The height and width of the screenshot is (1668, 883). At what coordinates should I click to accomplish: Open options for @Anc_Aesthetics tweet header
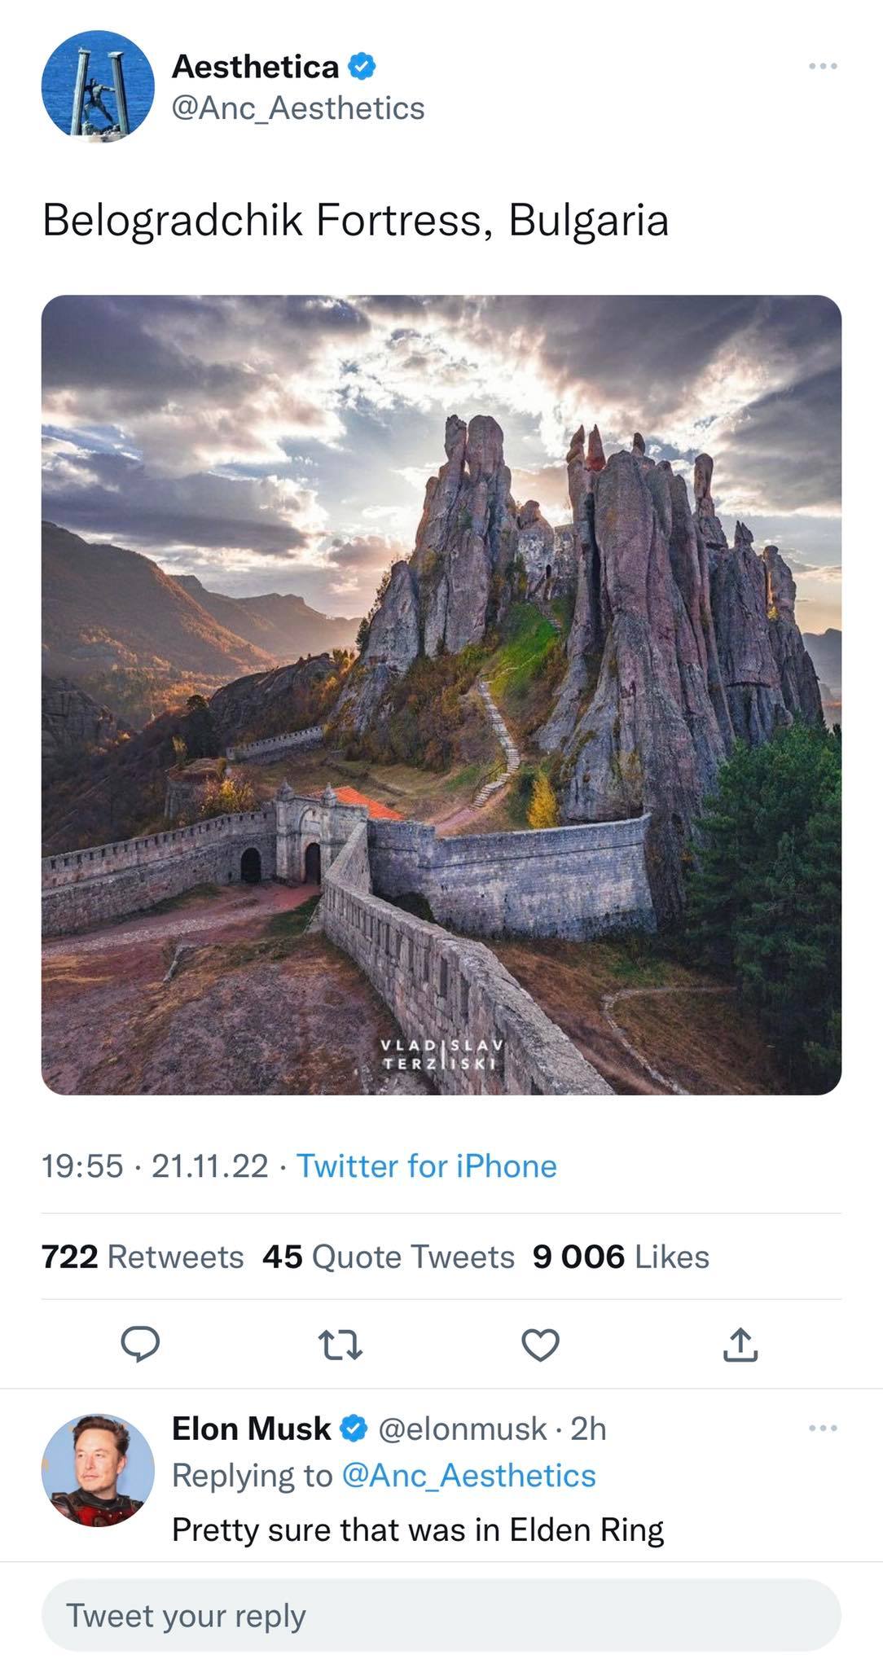coord(822,65)
